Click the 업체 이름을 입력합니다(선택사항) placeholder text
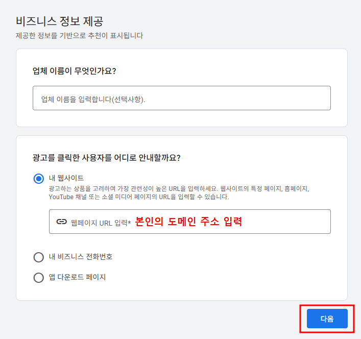 pyautogui.click(x=93, y=100)
